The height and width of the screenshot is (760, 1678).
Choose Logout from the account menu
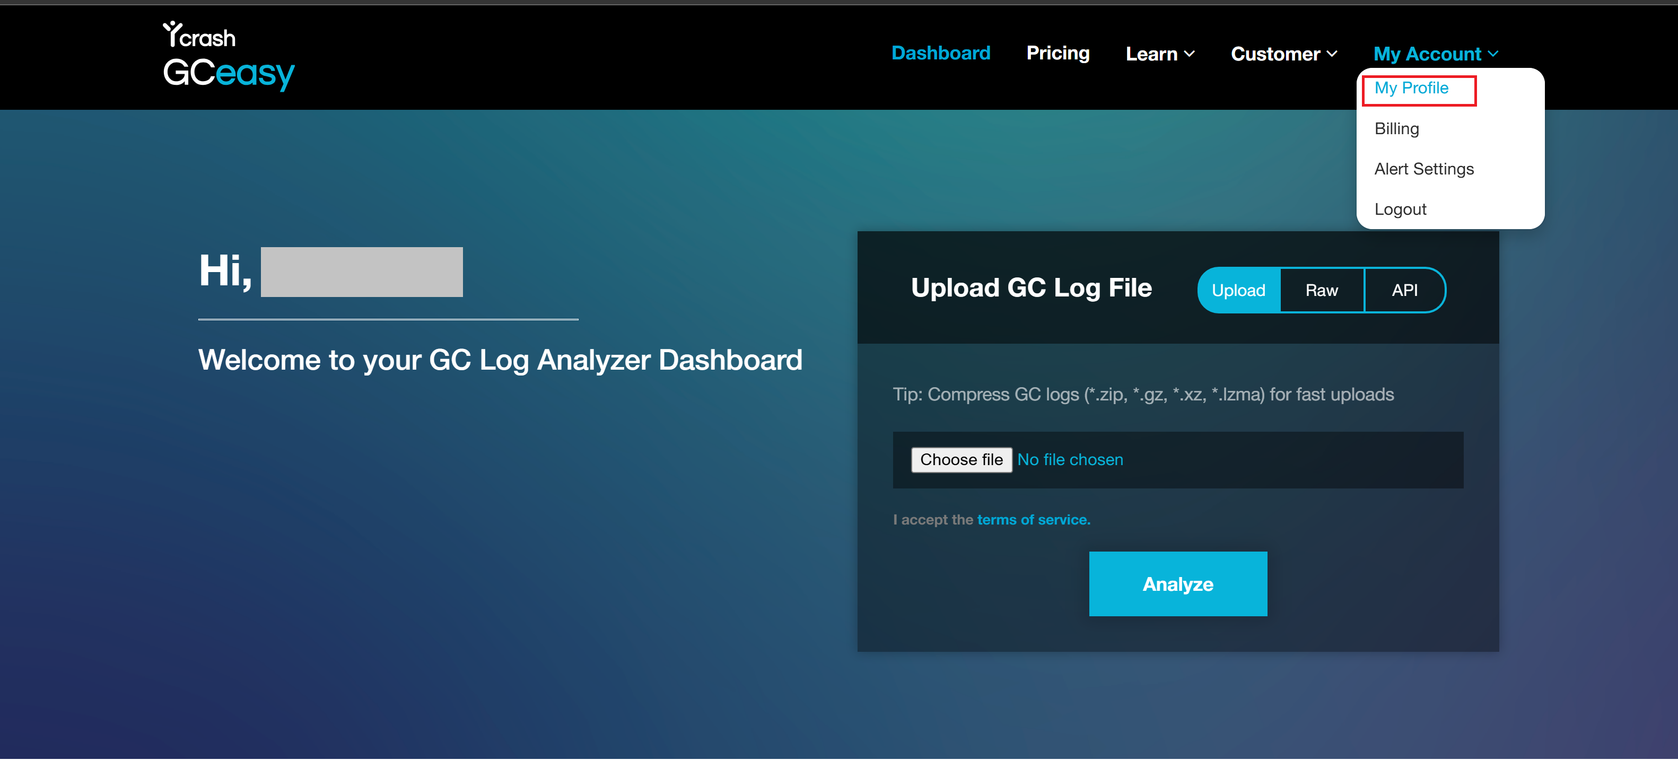pos(1400,209)
